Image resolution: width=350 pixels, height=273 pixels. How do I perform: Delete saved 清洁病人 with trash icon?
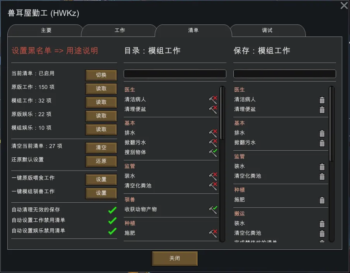pyautogui.click(x=322, y=100)
